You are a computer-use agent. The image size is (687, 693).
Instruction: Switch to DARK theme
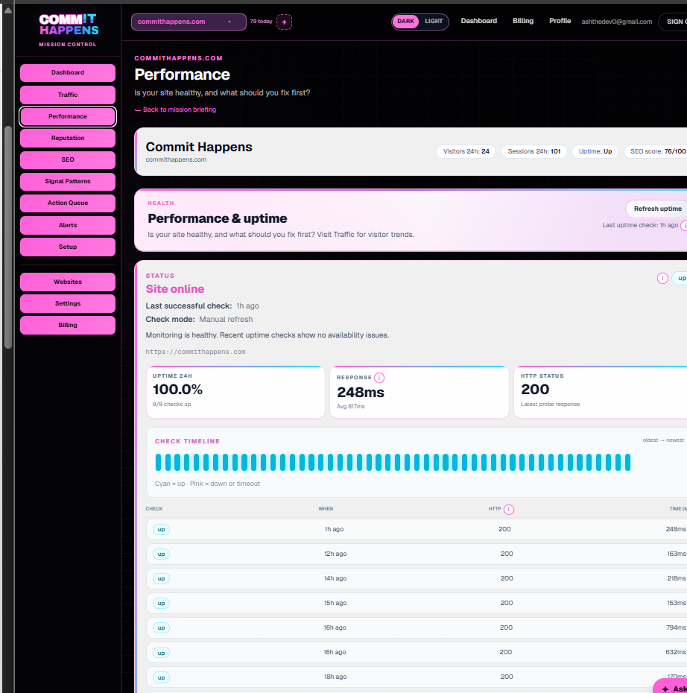coord(405,21)
